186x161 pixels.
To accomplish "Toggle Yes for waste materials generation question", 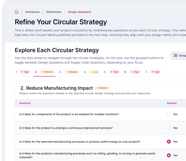I will [x=169, y=155].
